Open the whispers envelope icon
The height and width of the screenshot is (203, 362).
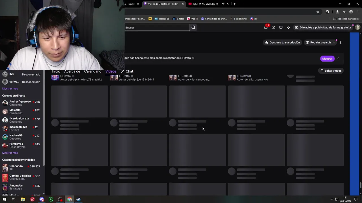273,27
